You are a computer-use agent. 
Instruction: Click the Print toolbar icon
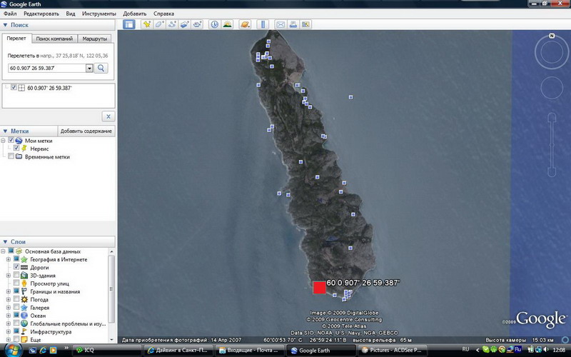[x=293, y=24]
